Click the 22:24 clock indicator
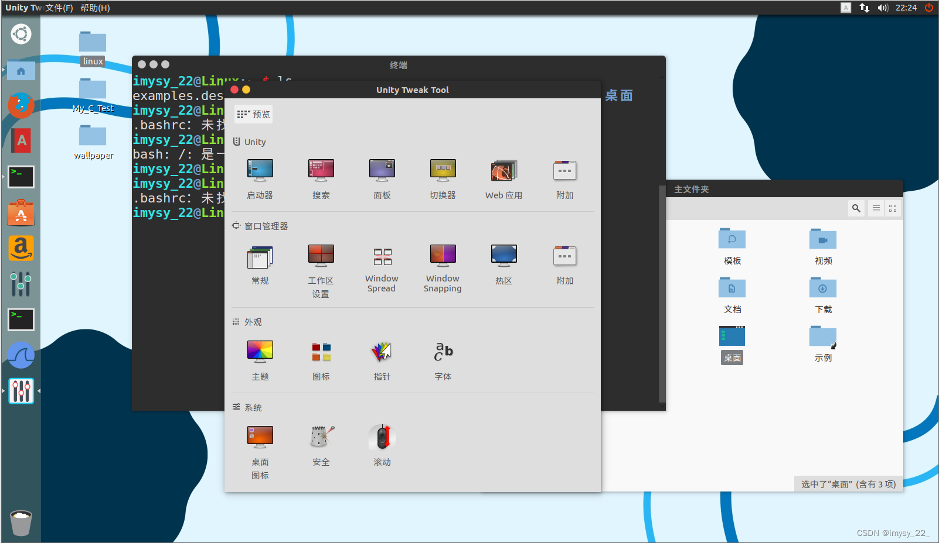The image size is (939, 543). pyautogui.click(x=906, y=8)
